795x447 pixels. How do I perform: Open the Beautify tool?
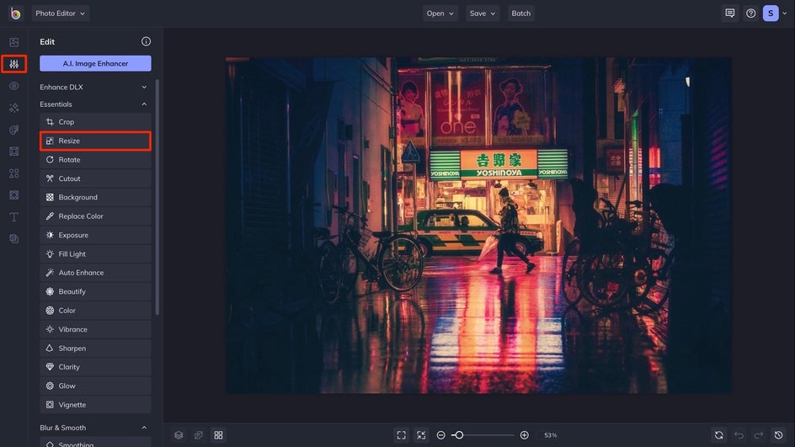[95, 291]
